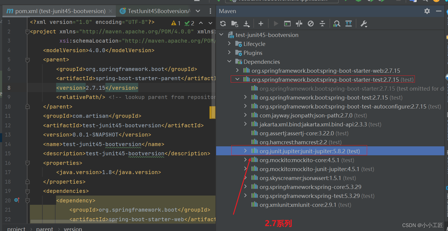The height and width of the screenshot is (231, 448).
Task: Click 'parent' in editor breadcrumbs
Action: [x=44, y=229]
